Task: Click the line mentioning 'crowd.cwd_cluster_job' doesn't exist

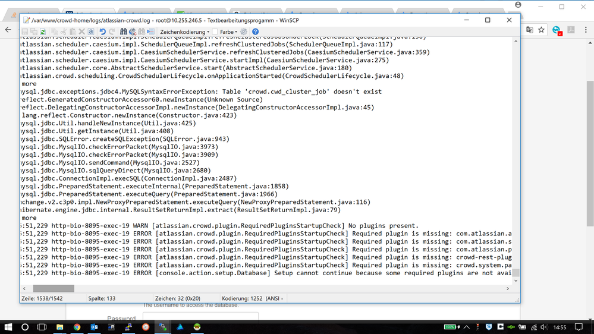Action: 202,92
